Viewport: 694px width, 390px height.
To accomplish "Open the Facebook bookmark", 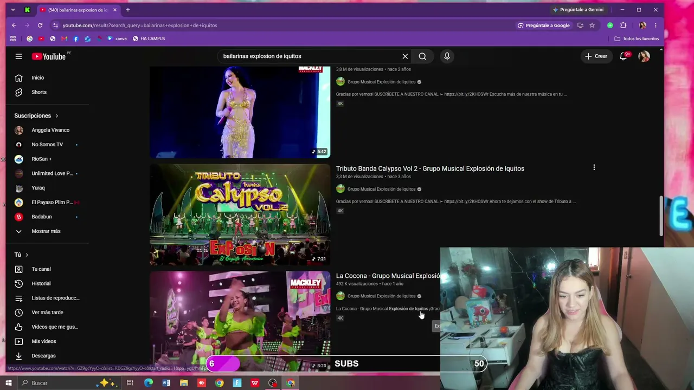I will pyautogui.click(x=76, y=39).
